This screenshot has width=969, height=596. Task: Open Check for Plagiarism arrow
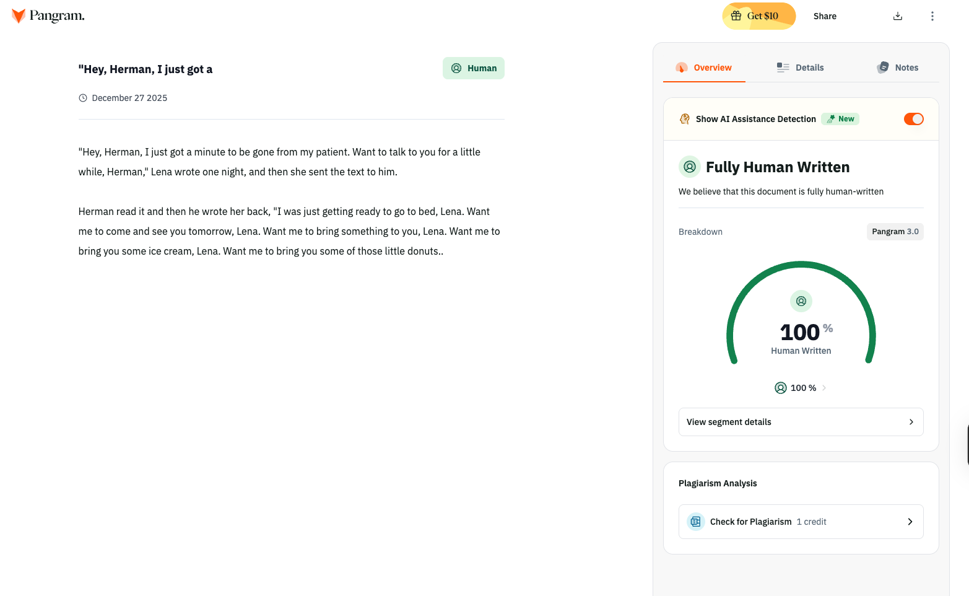(910, 522)
